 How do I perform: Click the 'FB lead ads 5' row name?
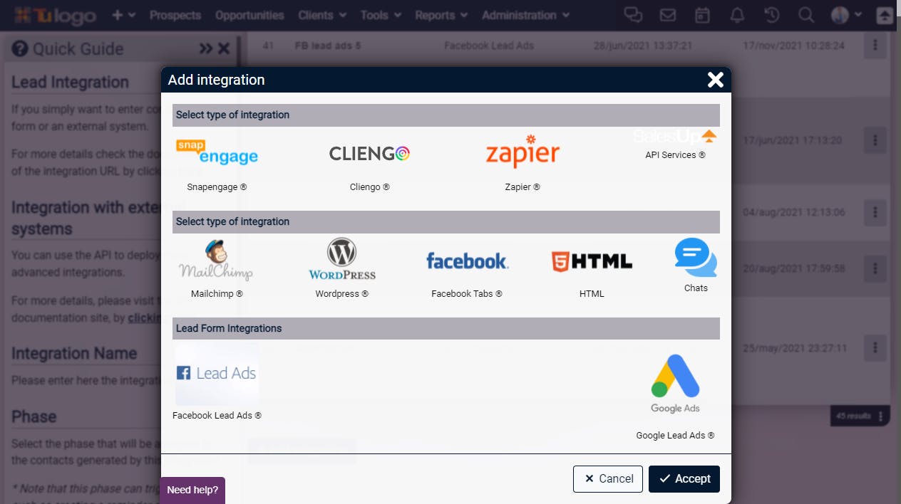point(328,46)
